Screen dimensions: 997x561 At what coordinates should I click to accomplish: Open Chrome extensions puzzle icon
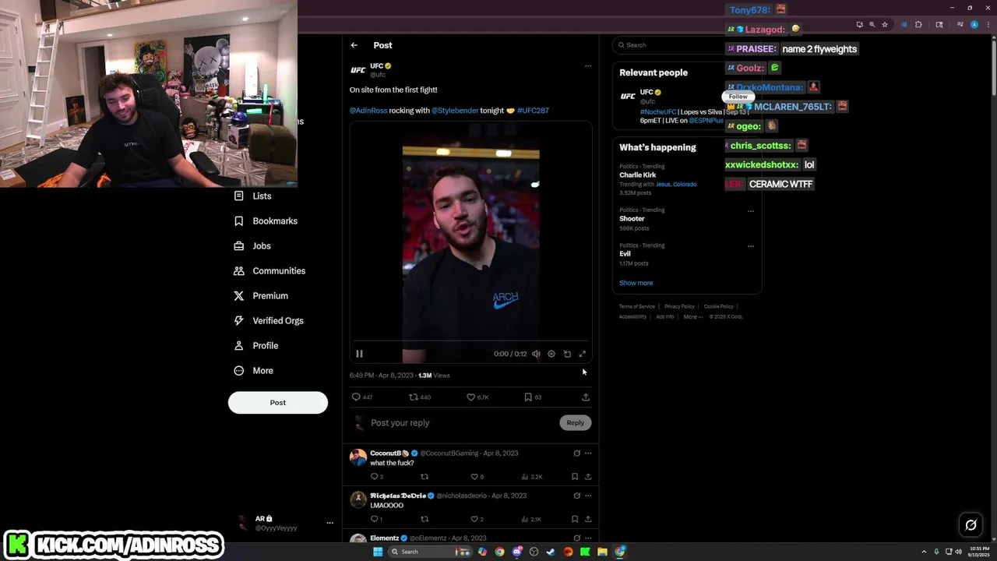click(918, 25)
